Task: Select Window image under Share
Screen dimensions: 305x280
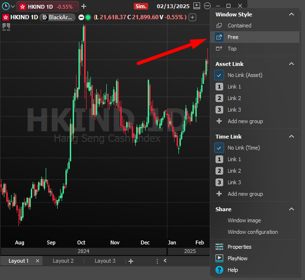Action: pyautogui.click(x=244, y=220)
